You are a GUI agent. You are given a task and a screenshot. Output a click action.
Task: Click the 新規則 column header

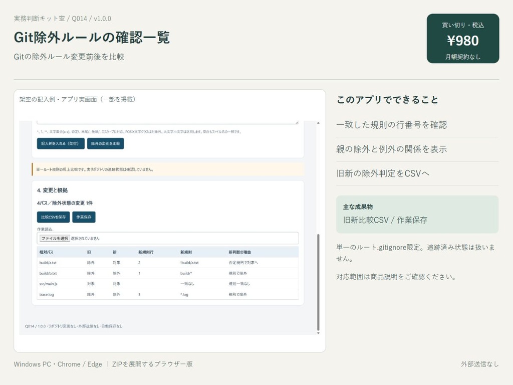coord(186,252)
